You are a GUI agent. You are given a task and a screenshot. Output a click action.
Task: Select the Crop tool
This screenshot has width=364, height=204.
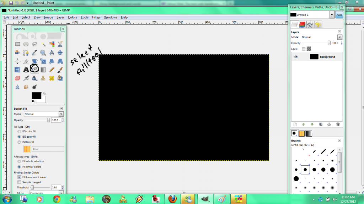26,61
